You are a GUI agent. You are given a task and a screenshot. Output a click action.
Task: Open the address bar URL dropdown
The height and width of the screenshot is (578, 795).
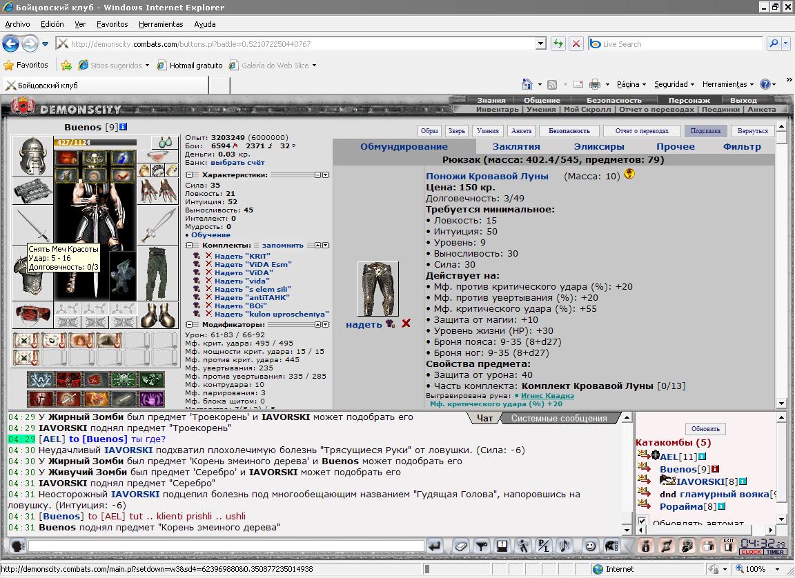[x=540, y=43]
